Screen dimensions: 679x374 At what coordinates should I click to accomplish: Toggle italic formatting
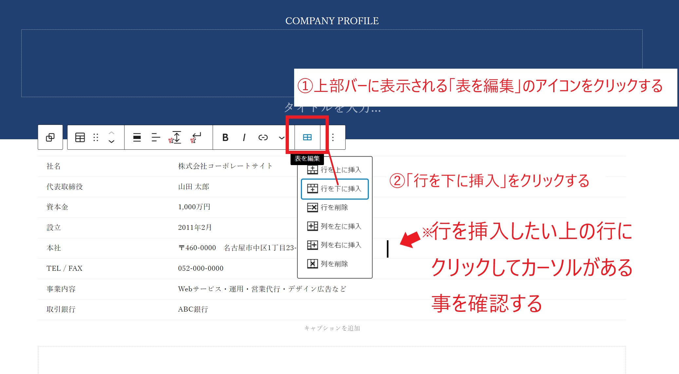(244, 137)
